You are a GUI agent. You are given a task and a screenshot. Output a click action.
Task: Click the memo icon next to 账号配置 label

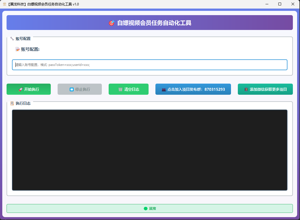click(17, 49)
